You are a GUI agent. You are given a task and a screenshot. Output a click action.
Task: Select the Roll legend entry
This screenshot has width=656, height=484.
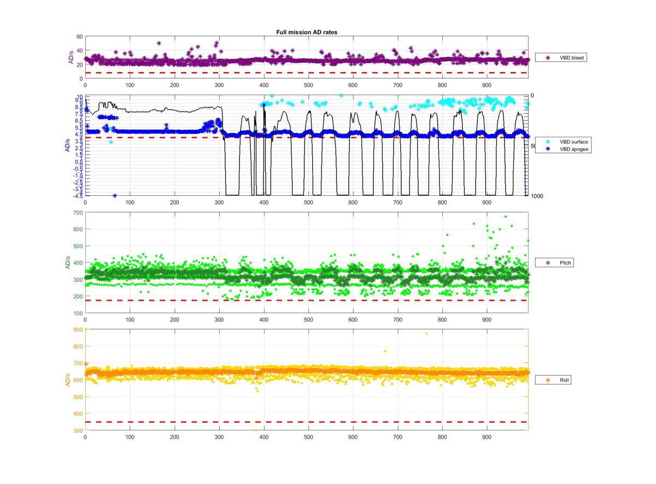coord(553,380)
